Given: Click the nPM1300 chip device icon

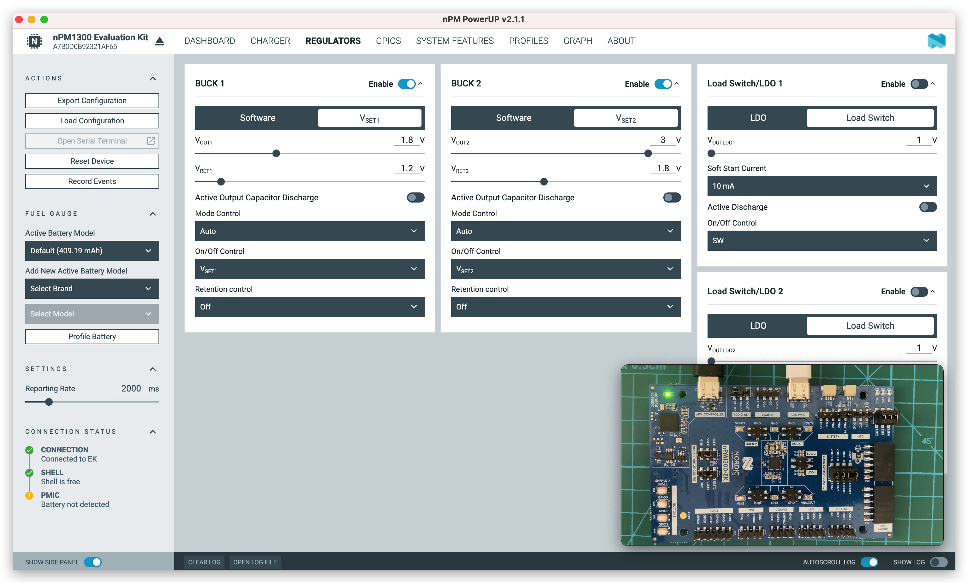Looking at the screenshot, I should click(34, 41).
